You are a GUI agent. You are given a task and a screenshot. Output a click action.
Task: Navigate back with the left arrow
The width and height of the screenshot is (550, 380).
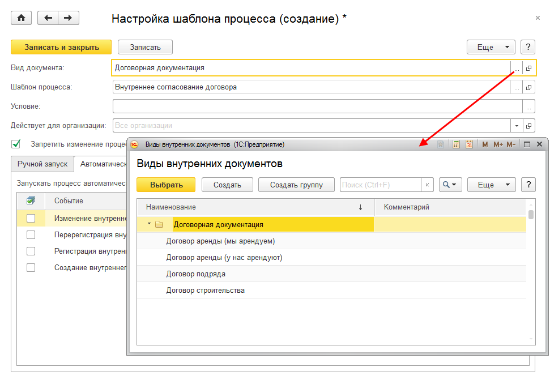pyautogui.click(x=48, y=18)
